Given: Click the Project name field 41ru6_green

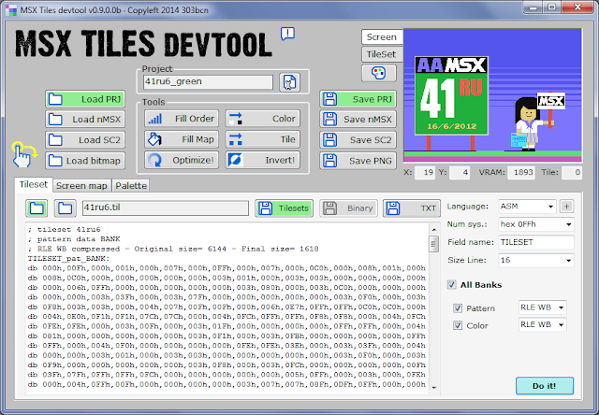Looking at the screenshot, I should pyautogui.click(x=208, y=81).
